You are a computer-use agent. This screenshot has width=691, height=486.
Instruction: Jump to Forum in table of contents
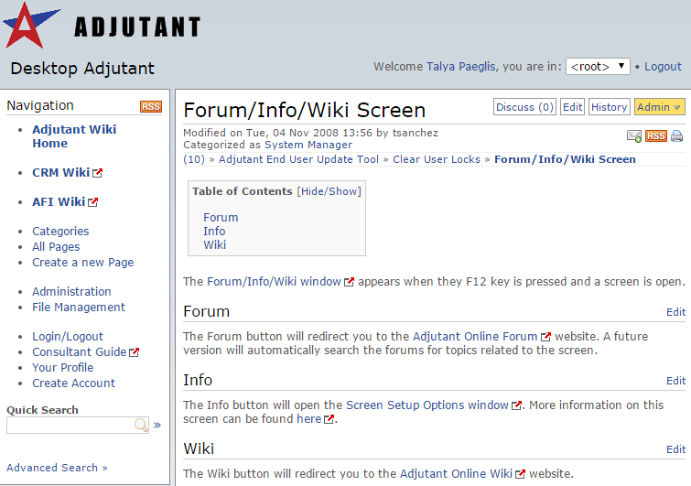[x=221, y=218]
